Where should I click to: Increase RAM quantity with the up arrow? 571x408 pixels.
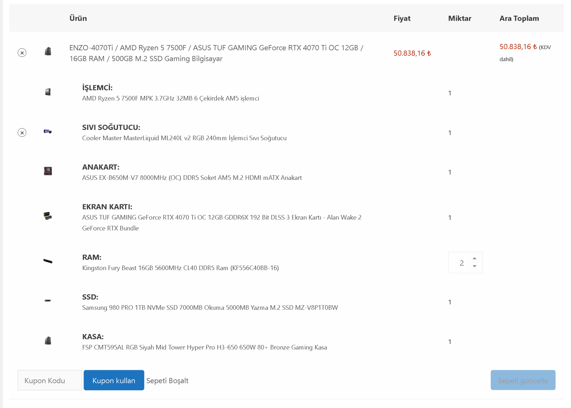click(475, 258)
